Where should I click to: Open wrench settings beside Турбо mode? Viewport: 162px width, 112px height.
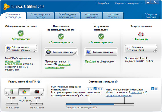click(42, 93)
